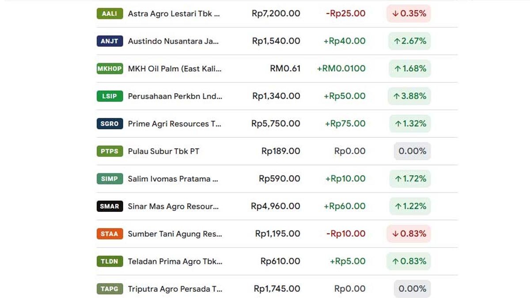
Task: Select the MKHOP ticker badge
Action: [x=110, y=68]
